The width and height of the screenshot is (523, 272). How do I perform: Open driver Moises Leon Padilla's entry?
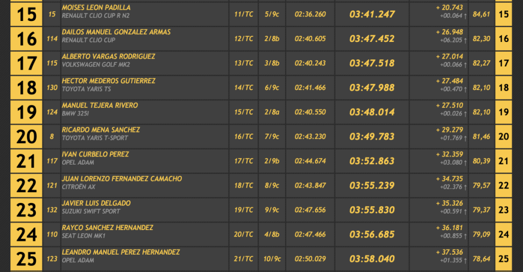[96, 8]
